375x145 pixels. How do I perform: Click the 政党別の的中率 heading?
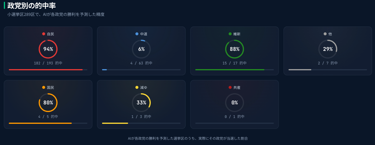click(32, 6)
